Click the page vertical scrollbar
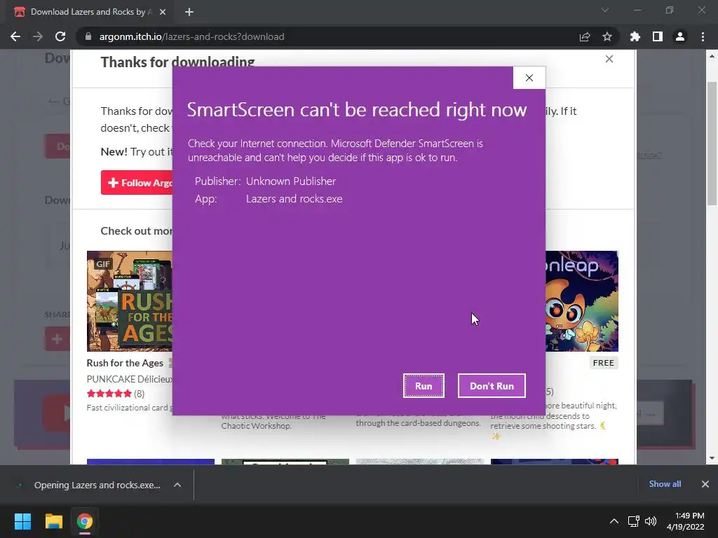This screenshot has width=718, height=538. 712,144
